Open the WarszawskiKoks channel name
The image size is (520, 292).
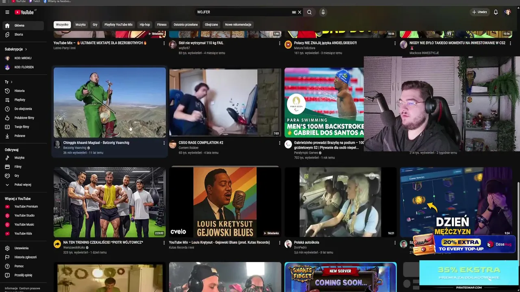point(74,247)
